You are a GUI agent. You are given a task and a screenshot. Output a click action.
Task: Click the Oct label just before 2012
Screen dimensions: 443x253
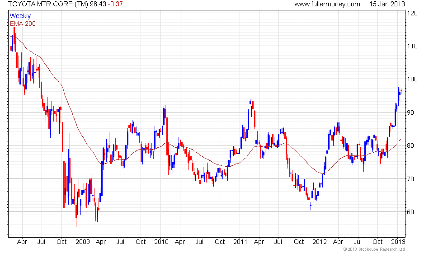[x=299, y=242]
